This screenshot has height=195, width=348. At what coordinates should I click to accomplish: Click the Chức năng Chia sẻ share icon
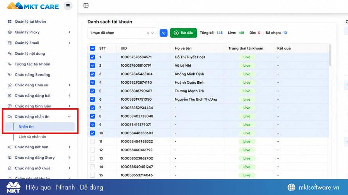click(x=10, y=85)
